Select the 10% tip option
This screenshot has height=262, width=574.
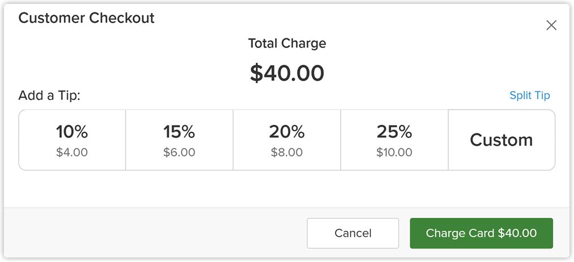(72, 140)
